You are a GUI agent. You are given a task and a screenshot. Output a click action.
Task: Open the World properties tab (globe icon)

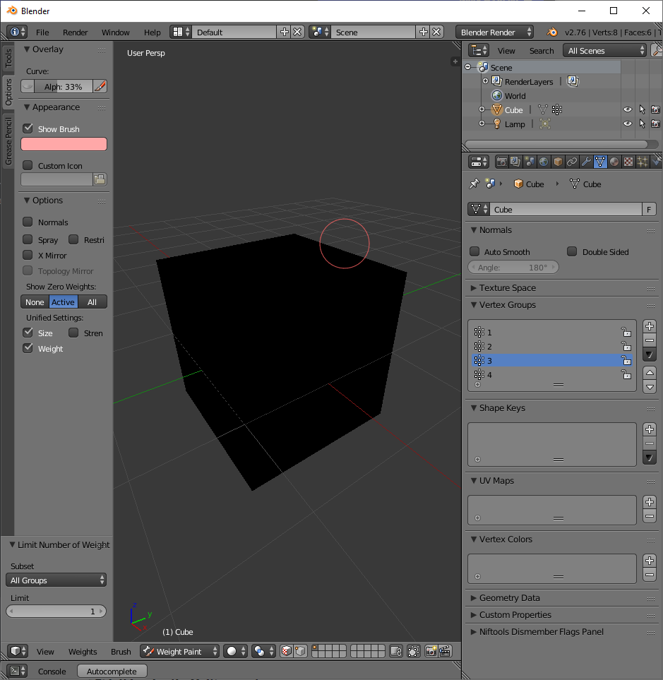coord(544,162)
